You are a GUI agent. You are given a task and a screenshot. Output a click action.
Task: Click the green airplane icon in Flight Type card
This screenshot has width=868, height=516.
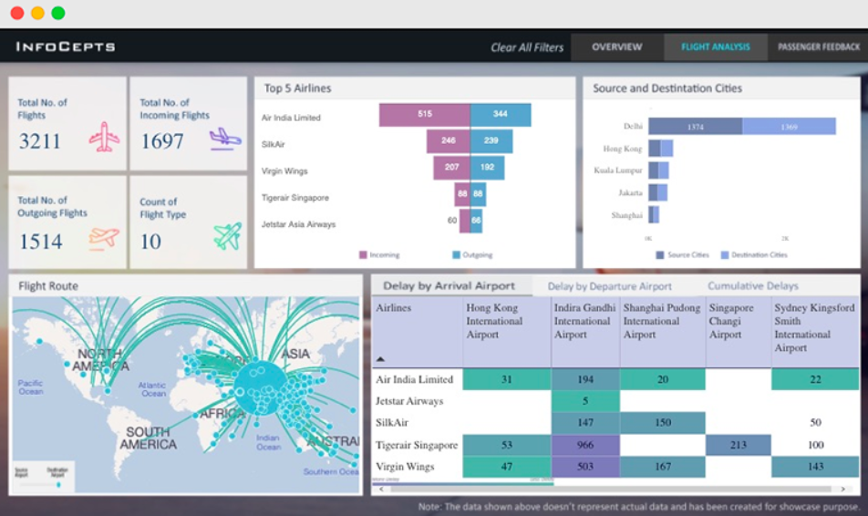pos(228,236)
